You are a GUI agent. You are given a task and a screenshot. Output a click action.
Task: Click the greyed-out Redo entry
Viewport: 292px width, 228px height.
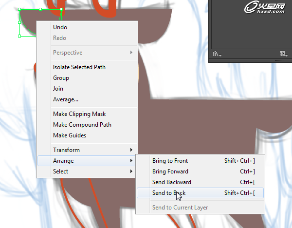(x=87, y=38)
